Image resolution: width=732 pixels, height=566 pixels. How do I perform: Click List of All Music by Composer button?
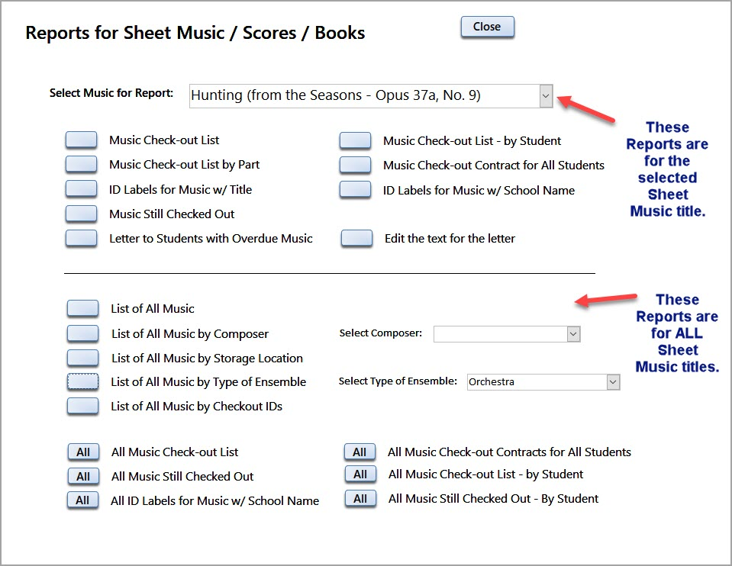point(82,333)
